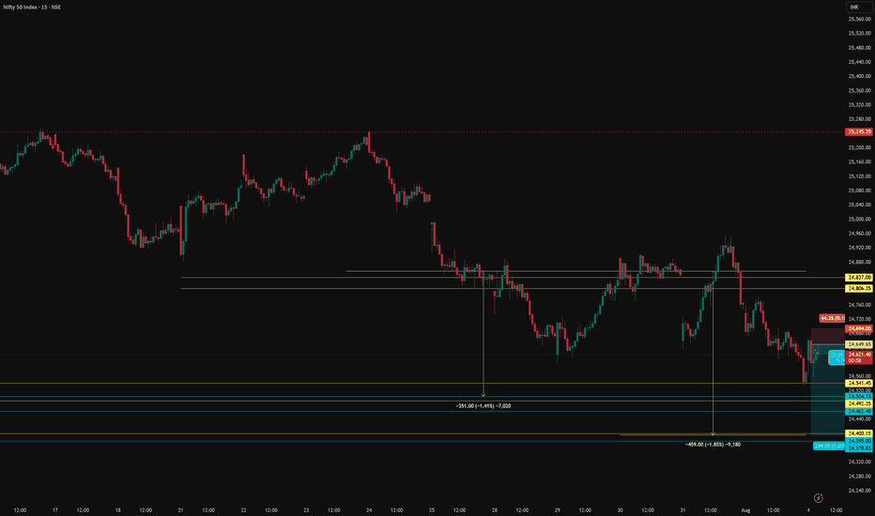Viewport: 875px width, 516px height.
Task: Open the INR currency selector
Action: click(x=858, y=8)
